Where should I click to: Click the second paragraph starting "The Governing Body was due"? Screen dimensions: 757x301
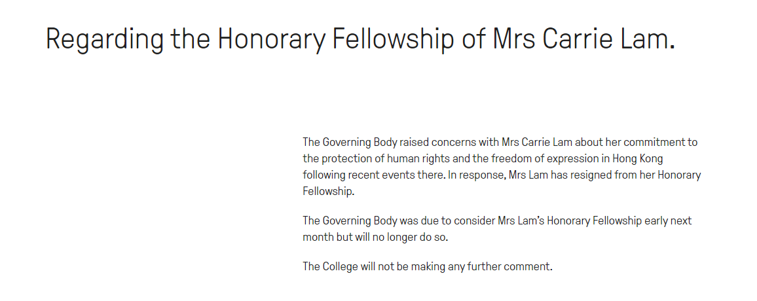(497, 229)
